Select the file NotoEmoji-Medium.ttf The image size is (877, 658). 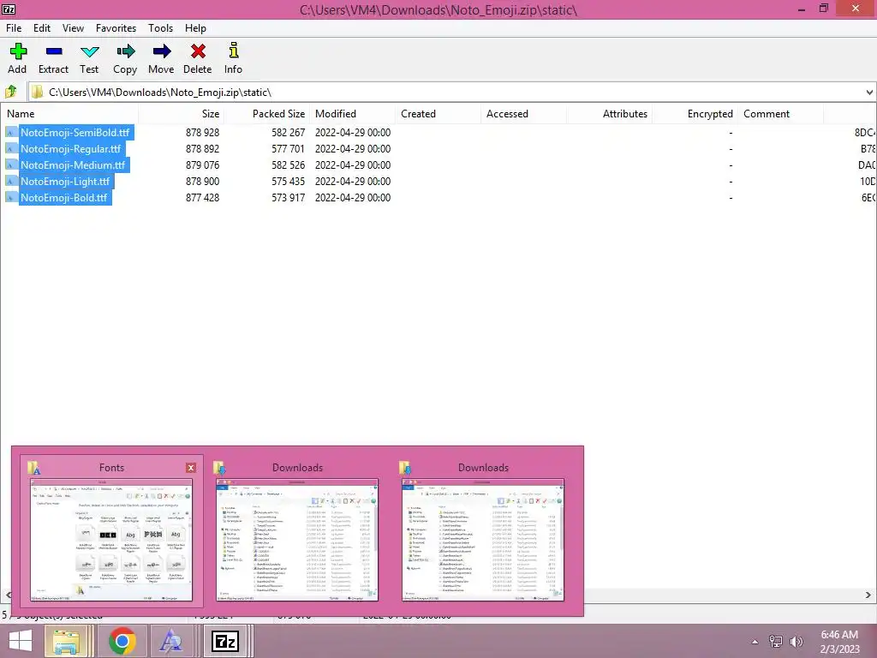[x=73, y=165]
